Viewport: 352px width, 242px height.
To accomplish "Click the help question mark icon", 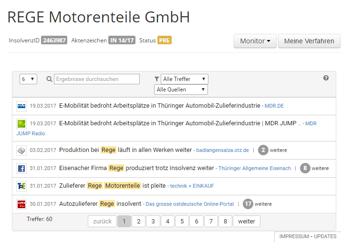I will (x=326, y=78).
